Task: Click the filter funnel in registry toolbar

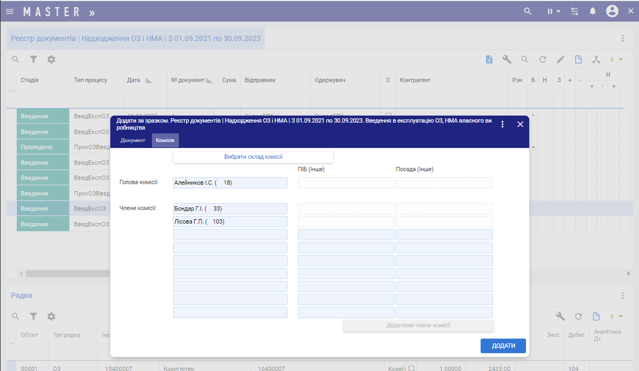Action: tap(33, 59)
